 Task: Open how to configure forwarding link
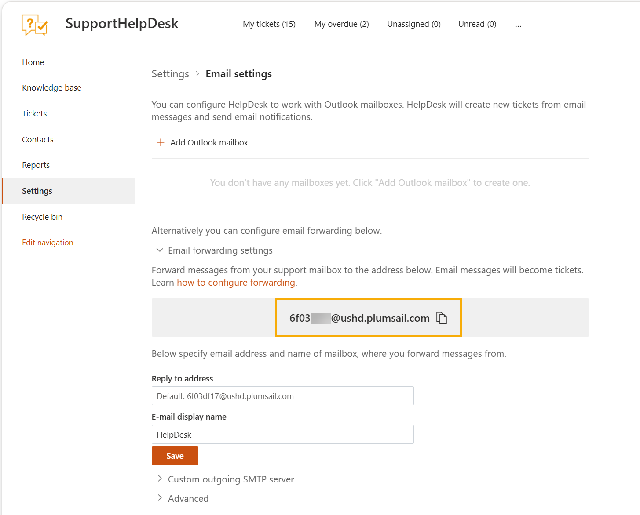click(236, 283)
